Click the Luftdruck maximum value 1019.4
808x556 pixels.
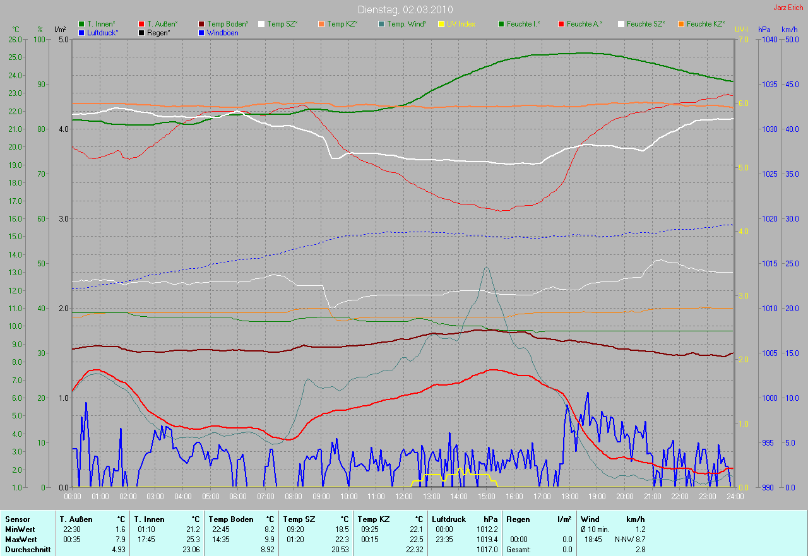pyautogui.click(x=488, y=540)
